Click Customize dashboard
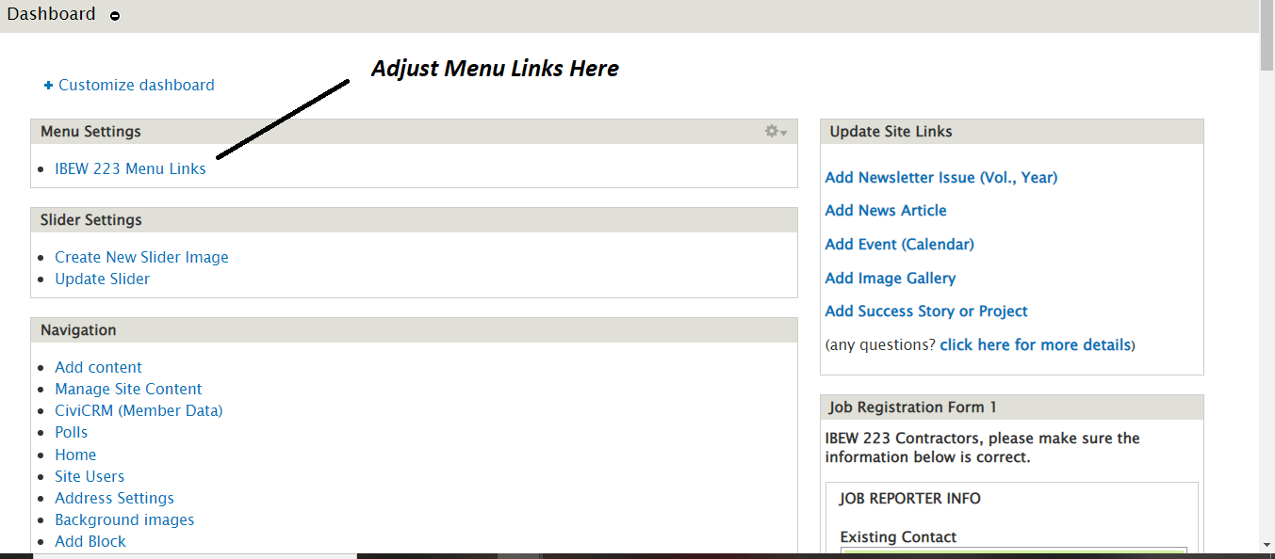This screenshot has height=559, width=1275. [136, 85]
